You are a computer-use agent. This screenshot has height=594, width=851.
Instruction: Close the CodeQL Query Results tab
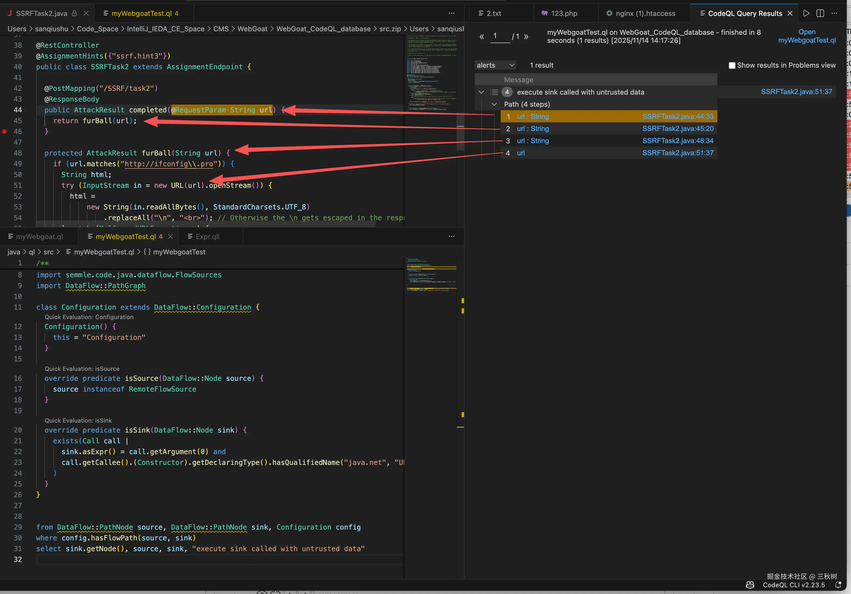(790, 13)
